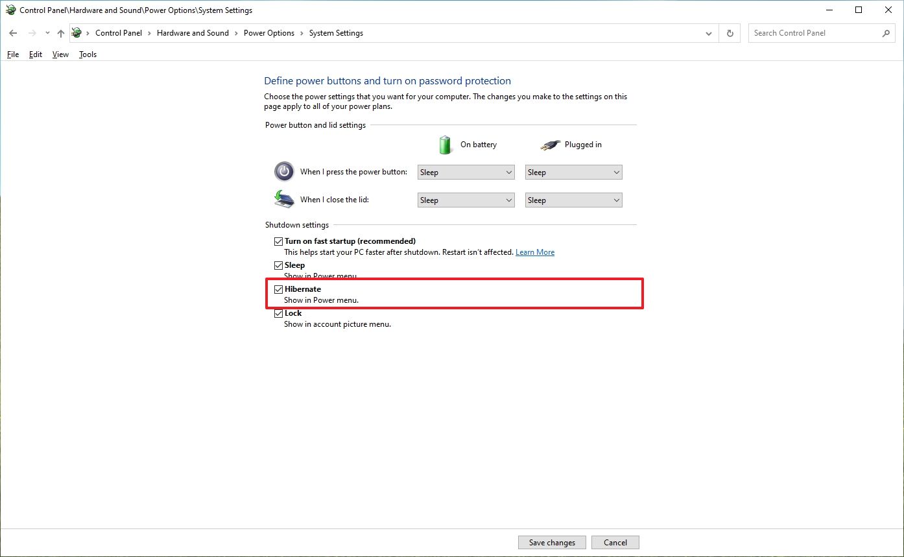This screenshot has width=904, height=557.
Task: Click the search magnifier icon
Action: tap(886, 33)
